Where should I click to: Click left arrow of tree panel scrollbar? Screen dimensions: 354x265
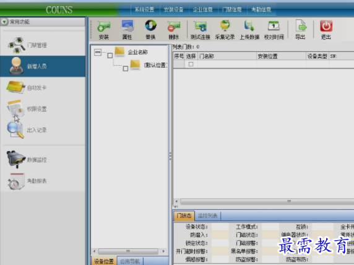pos(94,251)
